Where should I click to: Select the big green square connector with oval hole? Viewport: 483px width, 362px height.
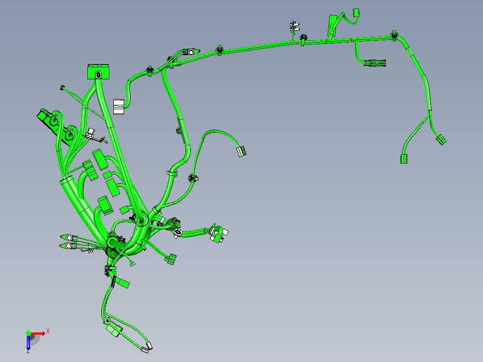point(98,72)
